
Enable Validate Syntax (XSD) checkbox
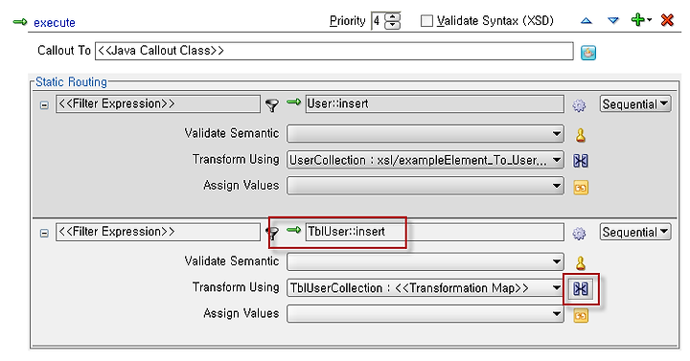click(426, 21)
